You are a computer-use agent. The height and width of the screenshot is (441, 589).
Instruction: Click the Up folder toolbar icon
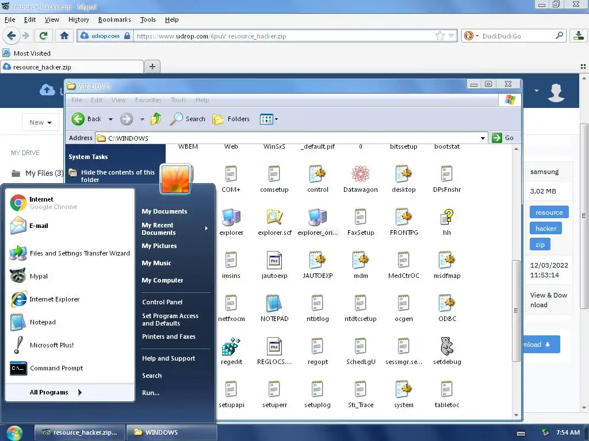point(156,119)
